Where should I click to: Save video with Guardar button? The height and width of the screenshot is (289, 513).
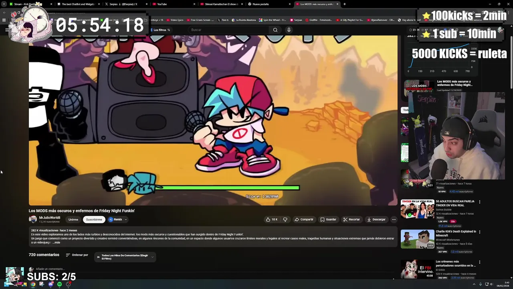pyautogui.click(x=328, y=220)
